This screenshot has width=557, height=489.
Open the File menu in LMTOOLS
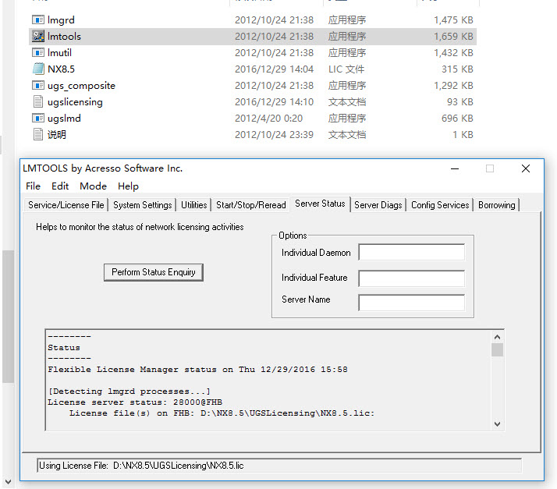click(33, 186)
